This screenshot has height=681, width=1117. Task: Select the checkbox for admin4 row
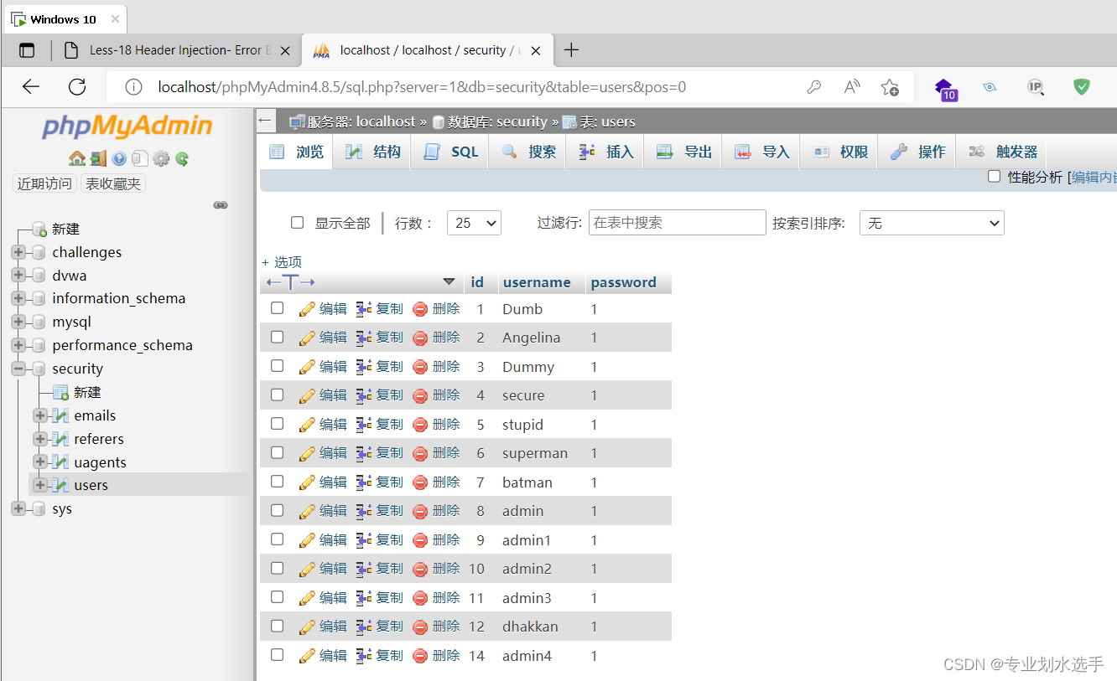[x=277, y=655]
